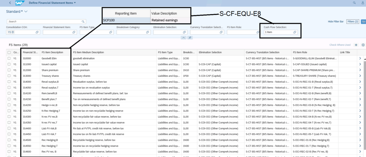Viewport: 366px width, 157px height.
Task: Click the Hide Filter Bar link
Action: tap(336, 22)
